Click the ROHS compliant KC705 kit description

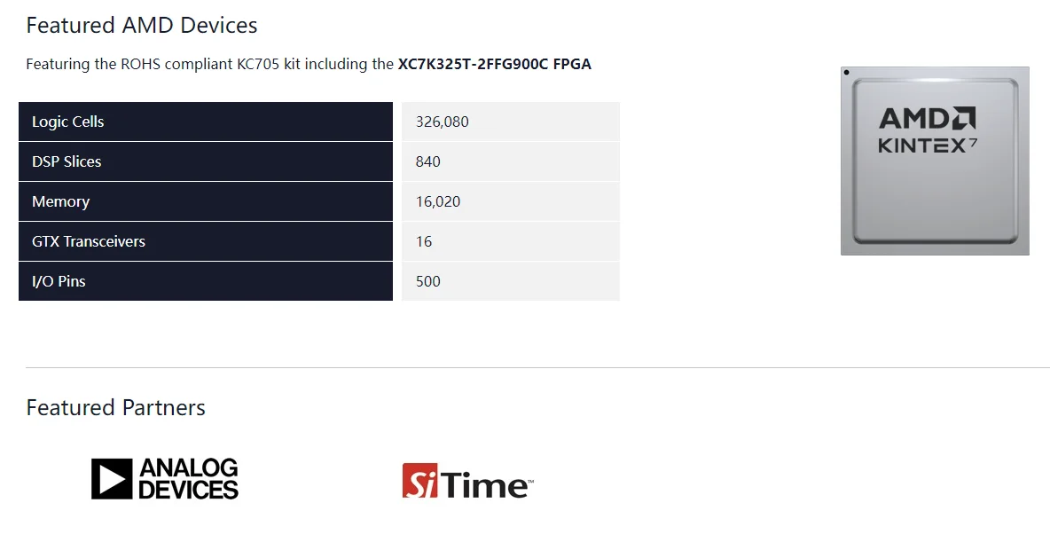coord(309,64)
